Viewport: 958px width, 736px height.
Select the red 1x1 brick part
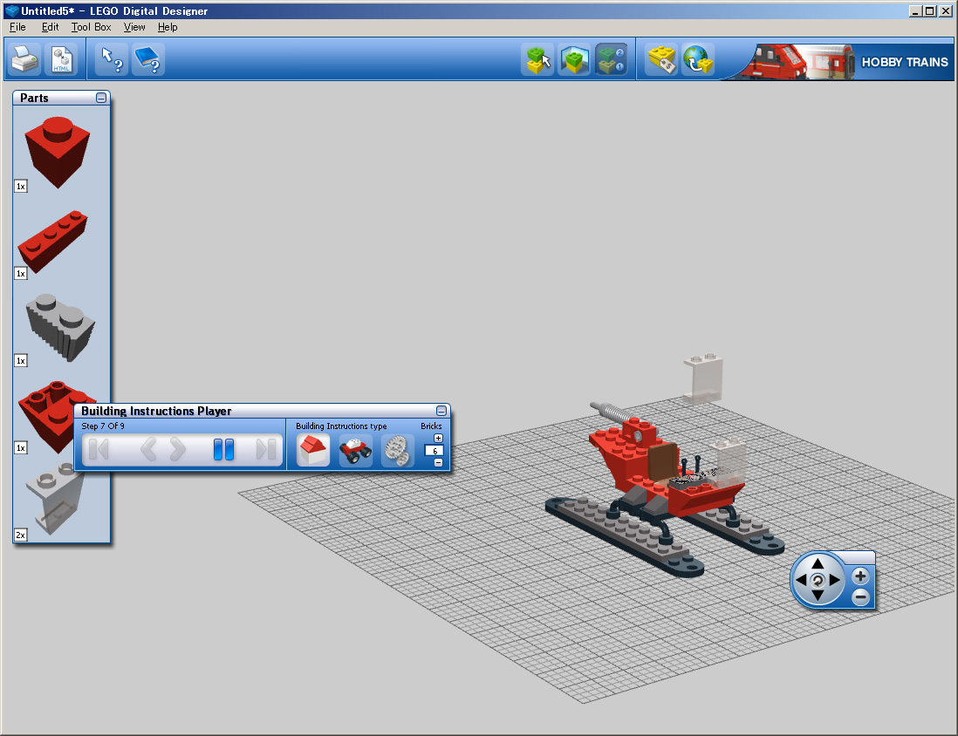[58, 152]
